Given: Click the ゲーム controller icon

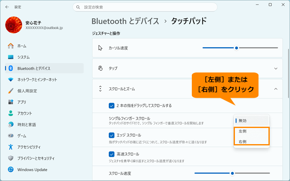Looking at the screenshot, I should 11,136.
